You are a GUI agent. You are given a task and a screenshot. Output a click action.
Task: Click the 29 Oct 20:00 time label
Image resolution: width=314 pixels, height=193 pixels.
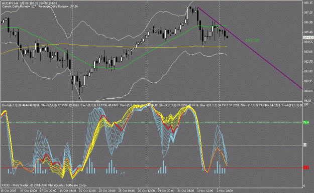(x=166, y=191)
